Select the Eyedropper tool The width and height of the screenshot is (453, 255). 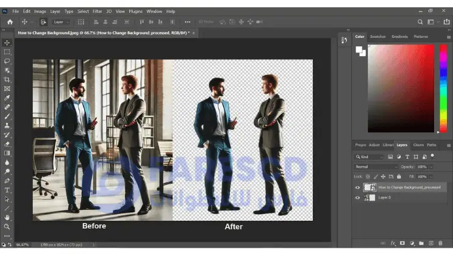click(x=7, y=98)
